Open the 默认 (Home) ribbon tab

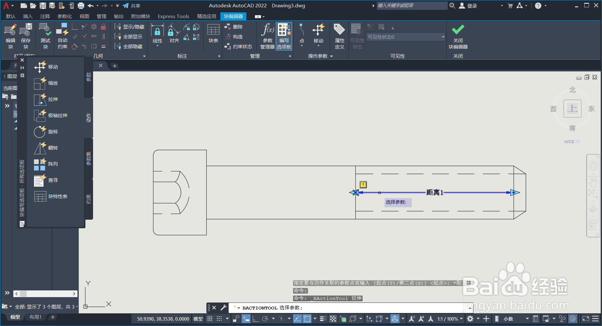tap(10, 16)
